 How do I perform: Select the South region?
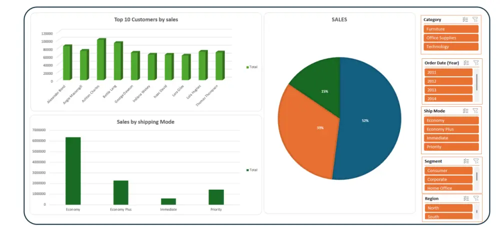click(x=448, y=216)
